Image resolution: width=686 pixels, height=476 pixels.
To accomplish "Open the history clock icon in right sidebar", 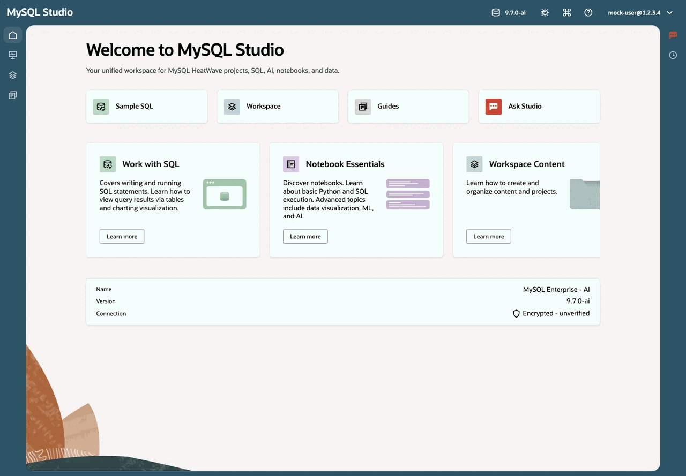I will coord(673,55).
